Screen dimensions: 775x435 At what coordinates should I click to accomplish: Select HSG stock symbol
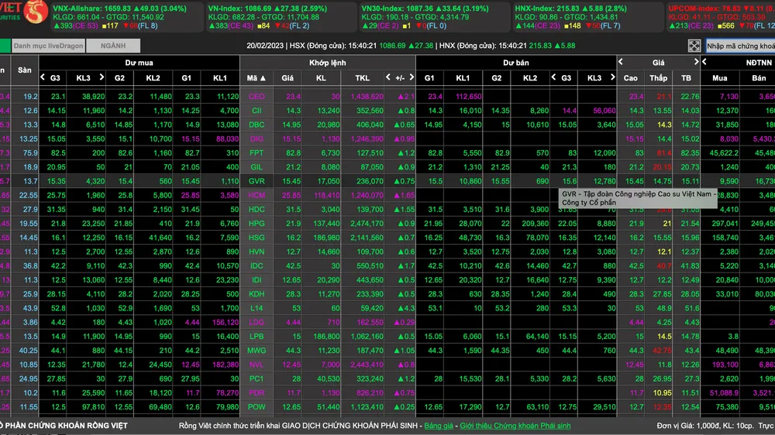[257, 238]
